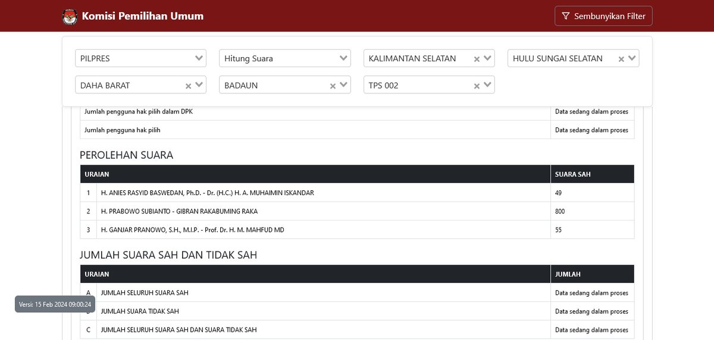Click Data sedang dalam proses for row A
This screenshot has height=340, width=714.
click(591, 293)
